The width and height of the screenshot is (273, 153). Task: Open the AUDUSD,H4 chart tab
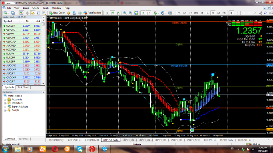click(244, 140)
